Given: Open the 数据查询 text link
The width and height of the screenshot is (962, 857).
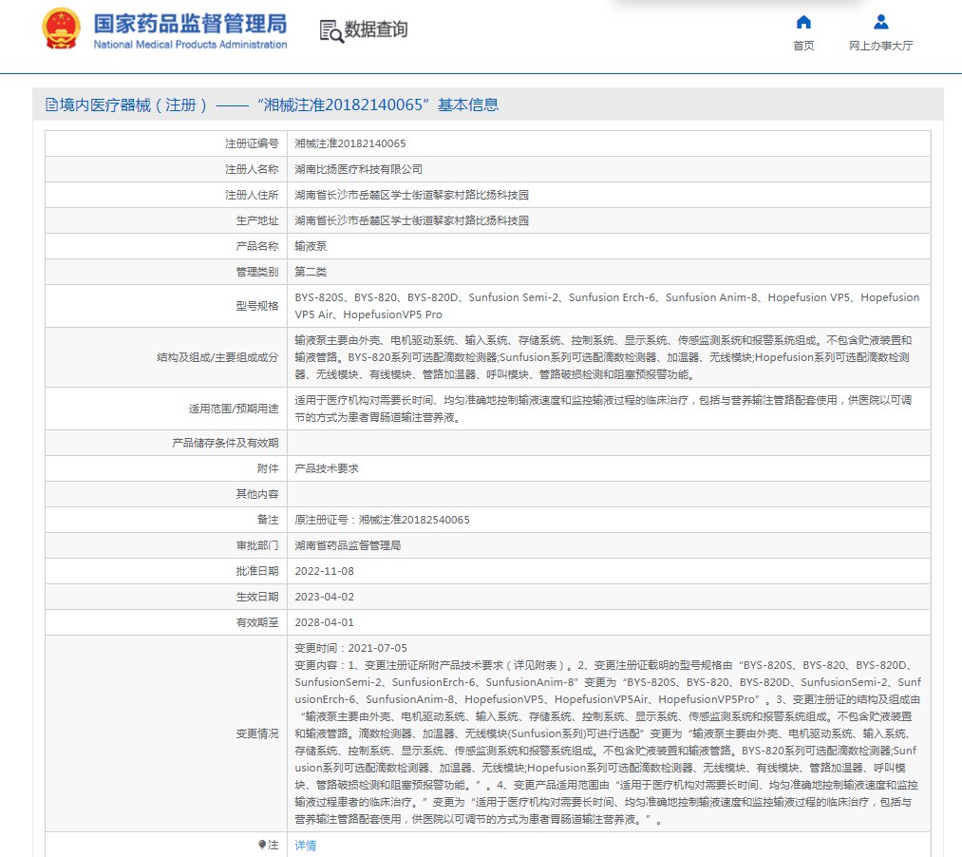Looking at the screenshot, I should pyautogui.click(x=376, y=29).
